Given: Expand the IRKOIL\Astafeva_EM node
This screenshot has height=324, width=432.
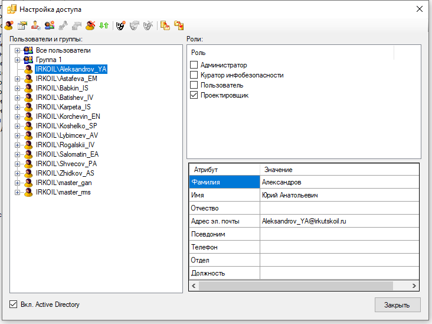Looking at the screenshot, I should click(x=17, y=79).
